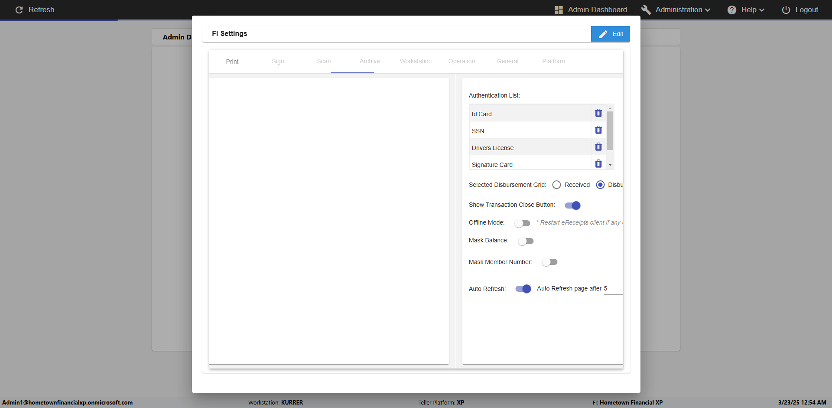The height and width of the screenshot is (408, 832).
Task: Open the Print settings tab
Action: 232,62
